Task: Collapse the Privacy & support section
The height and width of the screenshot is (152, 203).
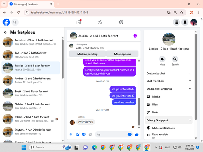Action: tap(169, 120)
